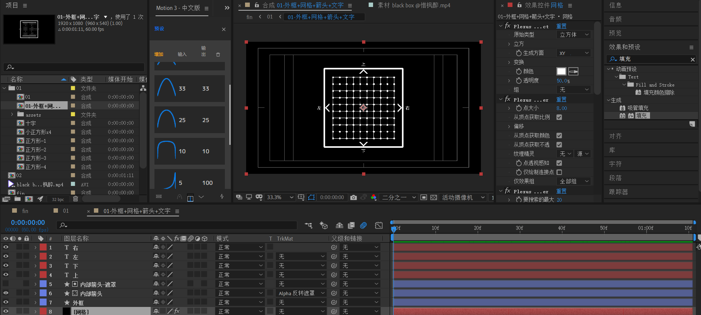This screenshot has width=701, height=315.
Task: Hide the 右 text layer with eye toggle
Action: [6, 247]
